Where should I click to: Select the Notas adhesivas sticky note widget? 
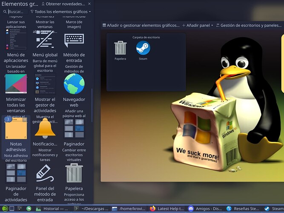coord(16,129)
